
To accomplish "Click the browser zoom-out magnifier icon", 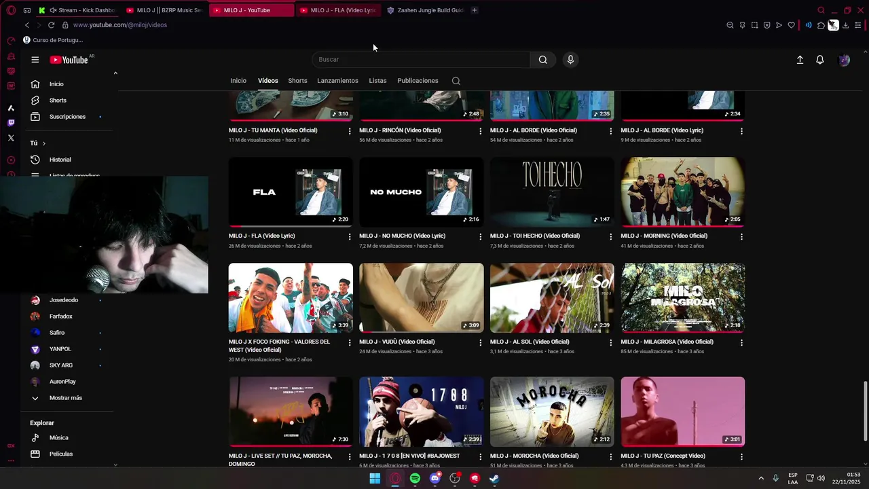I will click(730, 25).
